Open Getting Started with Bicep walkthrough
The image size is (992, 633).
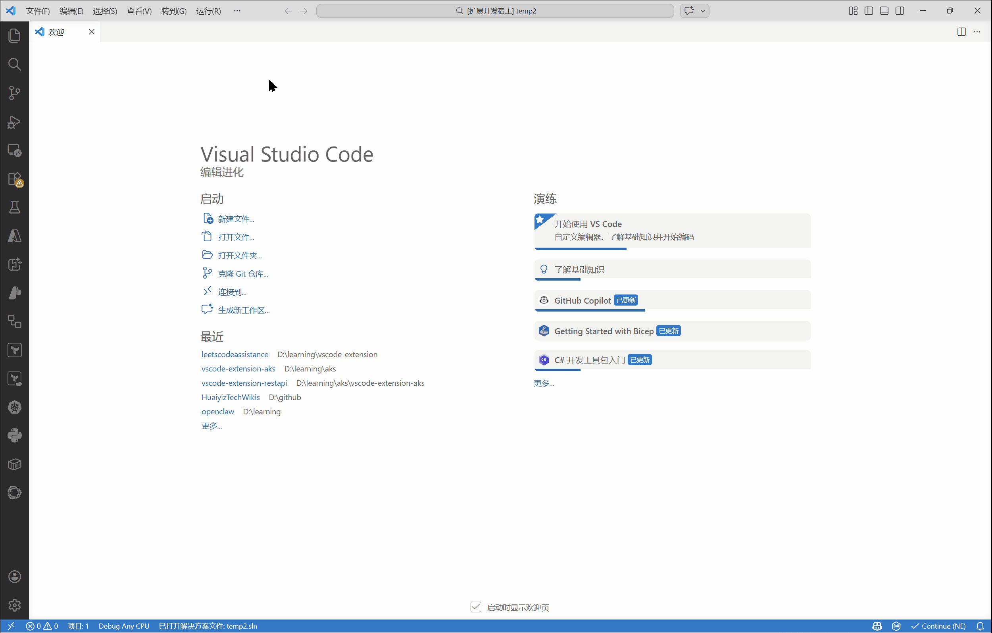tap(672, 331)
